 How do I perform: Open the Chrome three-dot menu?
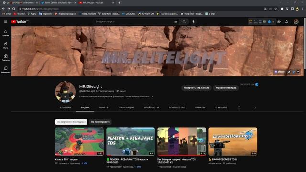[303, 9]
